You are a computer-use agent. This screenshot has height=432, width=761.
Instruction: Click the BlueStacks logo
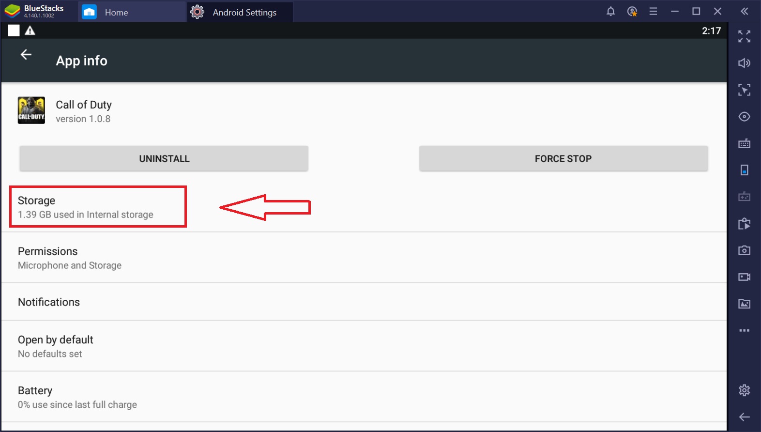pos(12,11)
